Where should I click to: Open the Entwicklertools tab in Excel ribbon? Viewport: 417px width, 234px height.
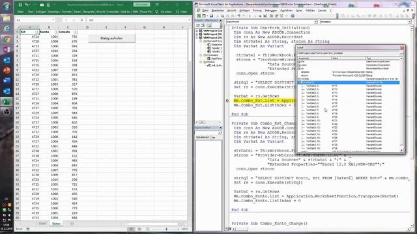tap(113, 12)
